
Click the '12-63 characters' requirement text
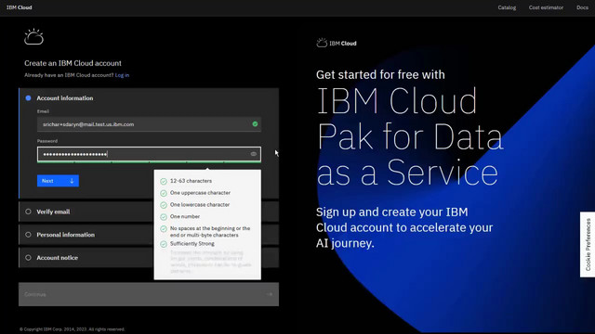(x=191, y=181)
